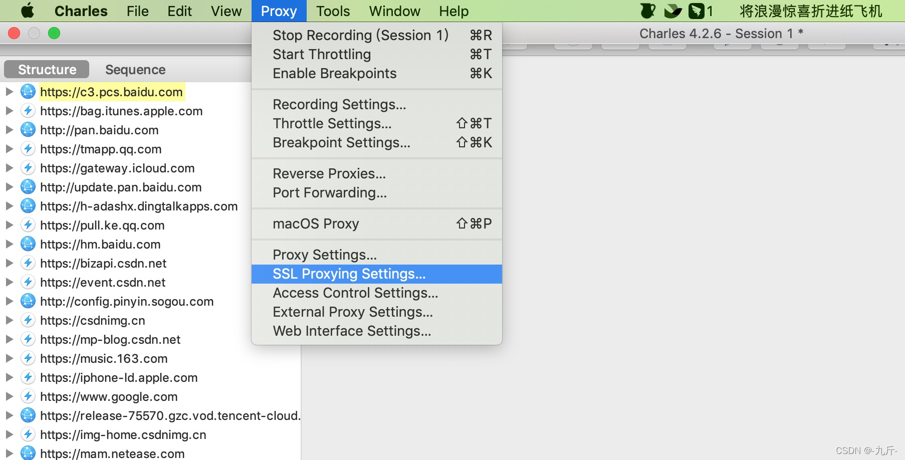Click the lightning icon beside https://img-home.csdnimg.cn

[x=28, y=434]
